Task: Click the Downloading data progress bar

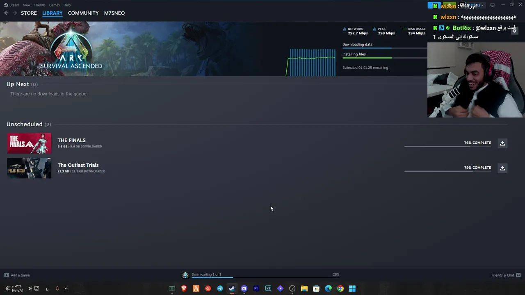Action: [385, 48]
